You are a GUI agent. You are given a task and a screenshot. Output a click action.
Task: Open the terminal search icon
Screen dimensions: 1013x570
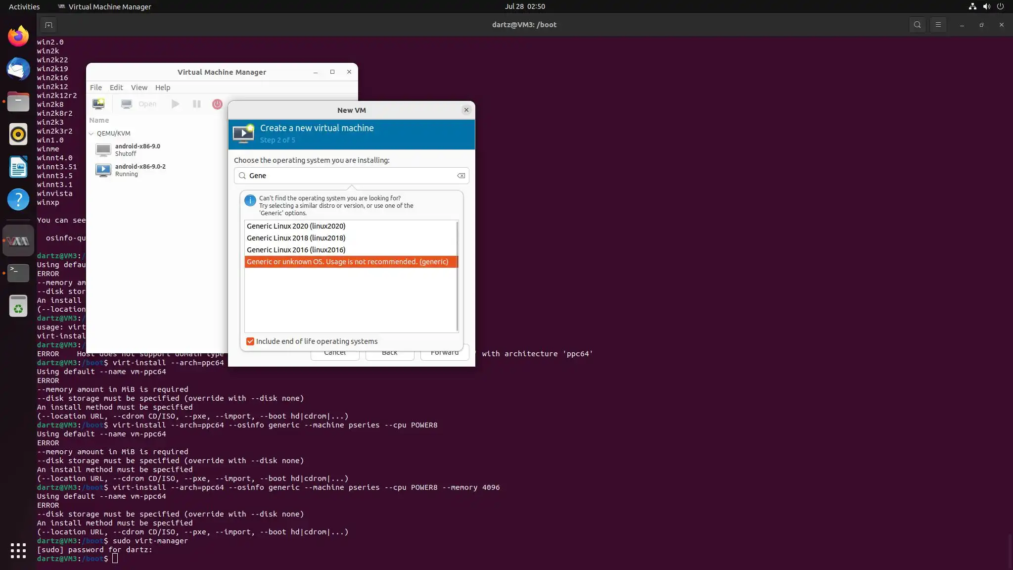click(917, 25)
